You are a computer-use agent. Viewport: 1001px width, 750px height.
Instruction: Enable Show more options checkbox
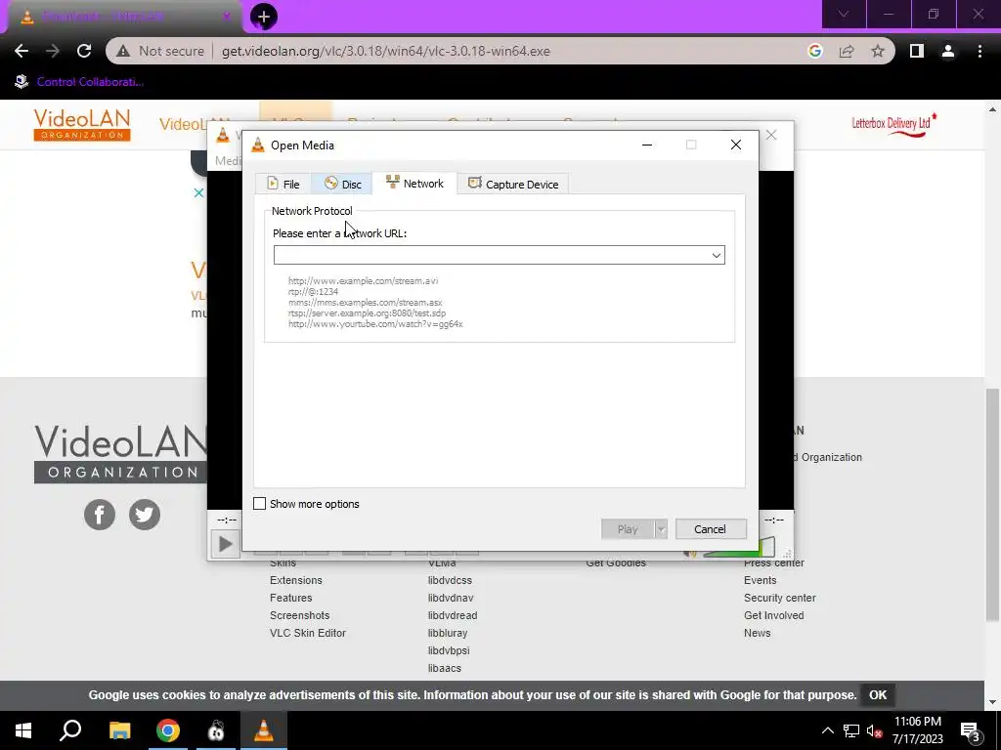coord(259,504)
